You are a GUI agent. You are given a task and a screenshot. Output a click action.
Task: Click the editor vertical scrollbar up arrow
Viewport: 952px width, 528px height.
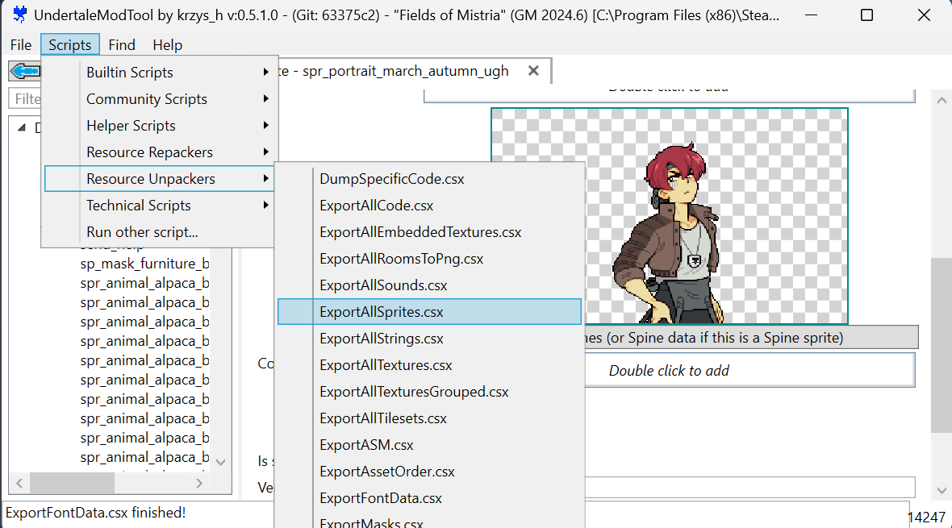(x=942, y=101)
